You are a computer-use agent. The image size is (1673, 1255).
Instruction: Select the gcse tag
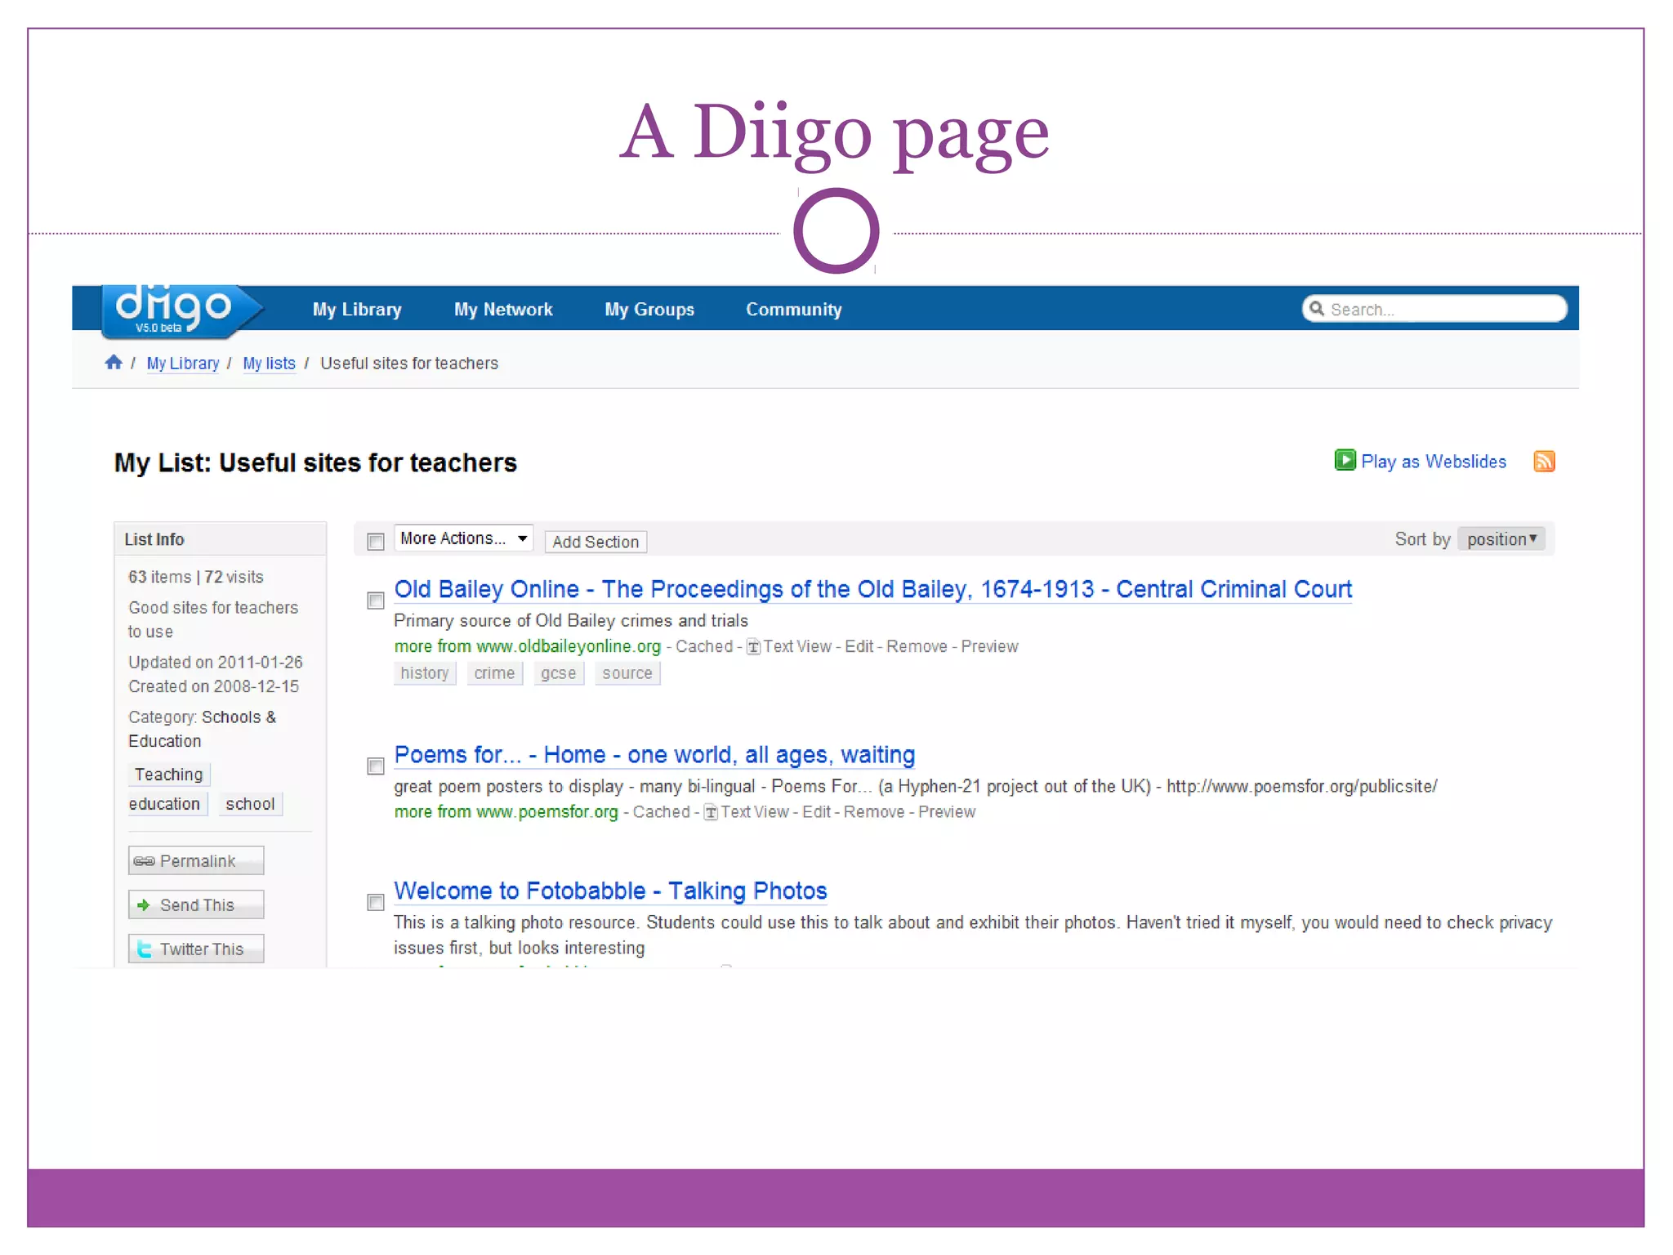click(559, 673)
